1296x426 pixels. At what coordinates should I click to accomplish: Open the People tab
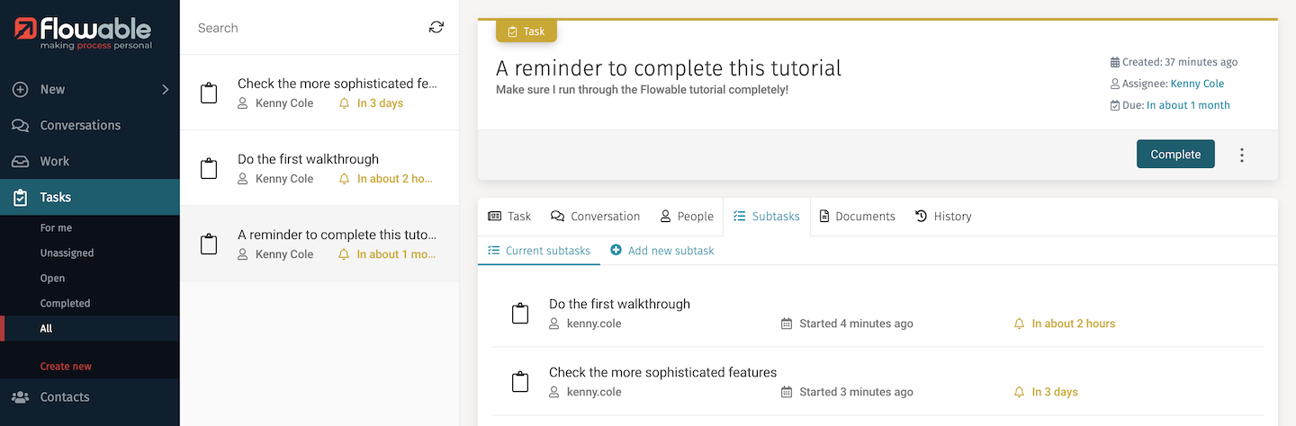(686, 217)
